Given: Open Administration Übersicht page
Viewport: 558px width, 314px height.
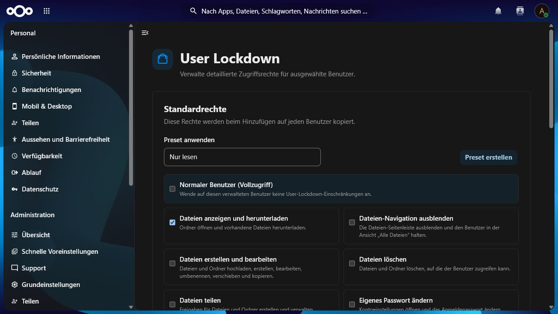Looking at the screenshot, I should [66, 235].
